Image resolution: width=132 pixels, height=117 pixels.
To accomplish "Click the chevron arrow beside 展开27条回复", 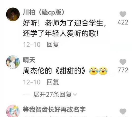I will tap(75, 95).
